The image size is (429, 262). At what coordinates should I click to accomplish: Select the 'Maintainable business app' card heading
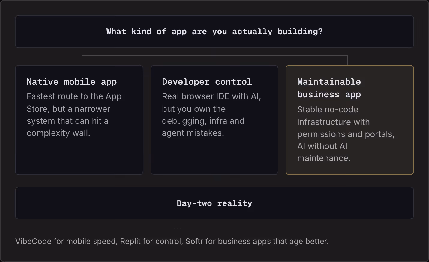[329, 88]
